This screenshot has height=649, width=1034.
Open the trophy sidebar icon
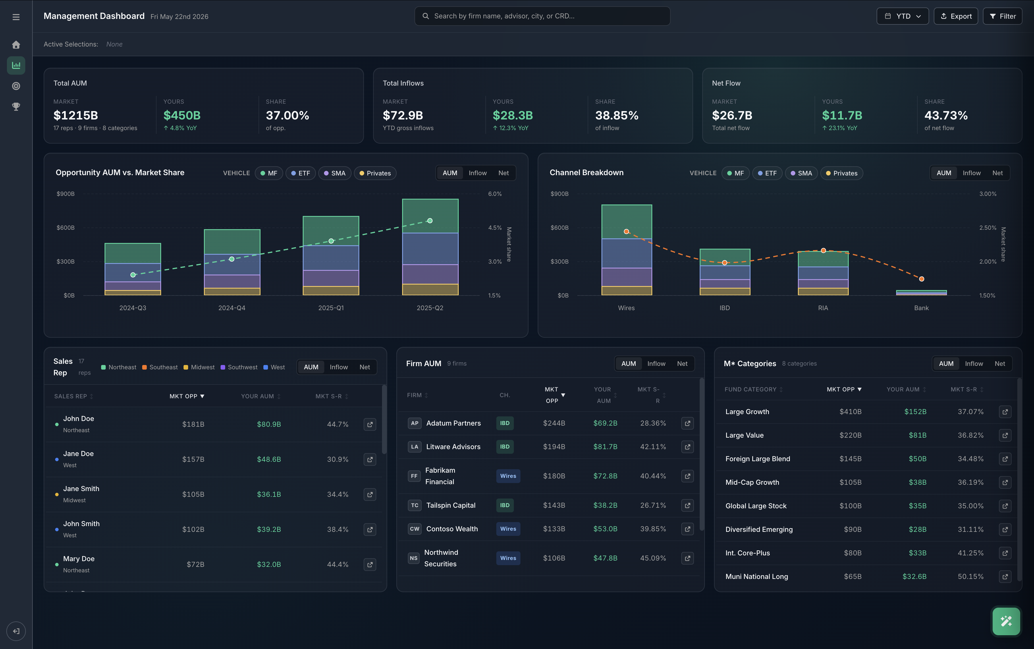click(16, 107)
